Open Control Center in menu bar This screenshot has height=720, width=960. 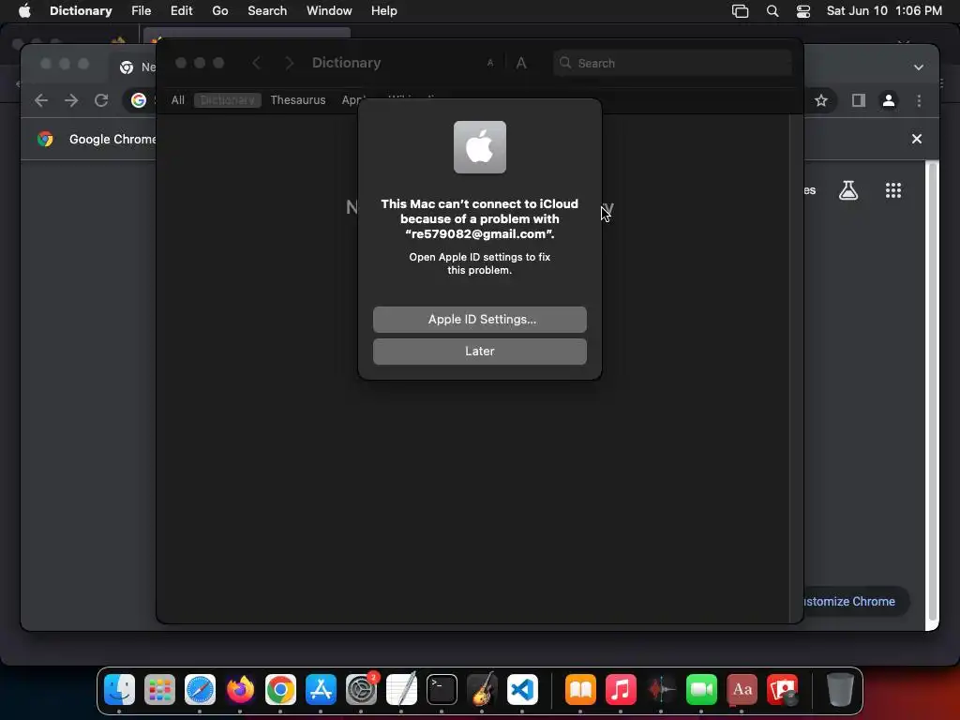point(803,11)
